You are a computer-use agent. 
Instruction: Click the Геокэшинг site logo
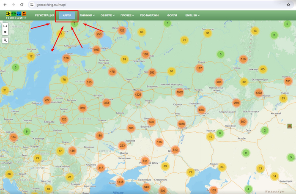[x=16, y=15]
